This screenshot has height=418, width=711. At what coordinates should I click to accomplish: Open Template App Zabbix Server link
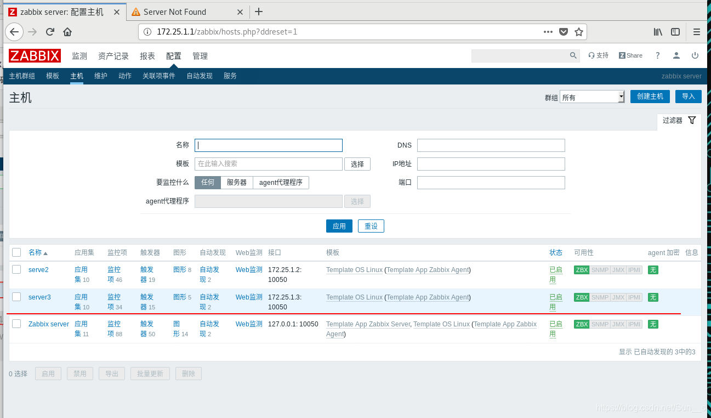click(368, 324)
